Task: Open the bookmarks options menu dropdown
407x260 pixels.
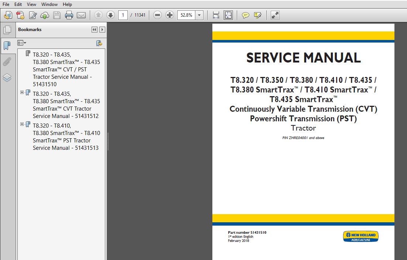Action: (x=21, y=43)
